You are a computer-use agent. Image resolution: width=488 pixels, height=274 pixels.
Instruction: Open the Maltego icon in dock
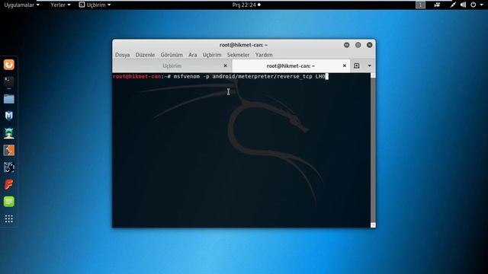[x=9, y=167]
